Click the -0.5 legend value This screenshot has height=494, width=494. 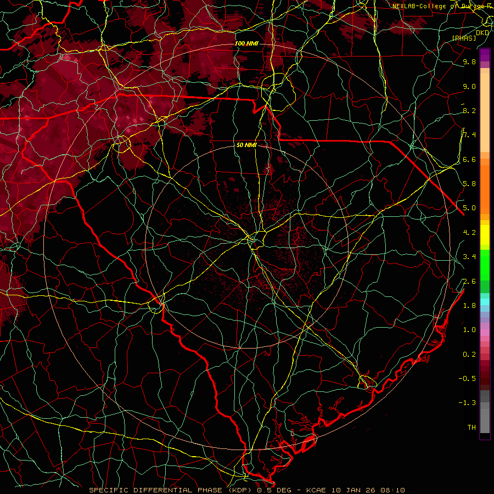[467, 379]
